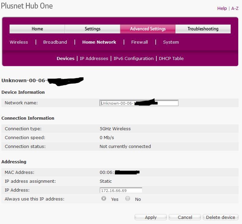The image size is (242, 224).
Task: Click the Network name input field
Action: click(139, 103)
